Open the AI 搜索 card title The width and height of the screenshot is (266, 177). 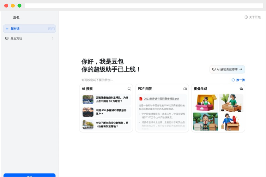click(87, 89)
